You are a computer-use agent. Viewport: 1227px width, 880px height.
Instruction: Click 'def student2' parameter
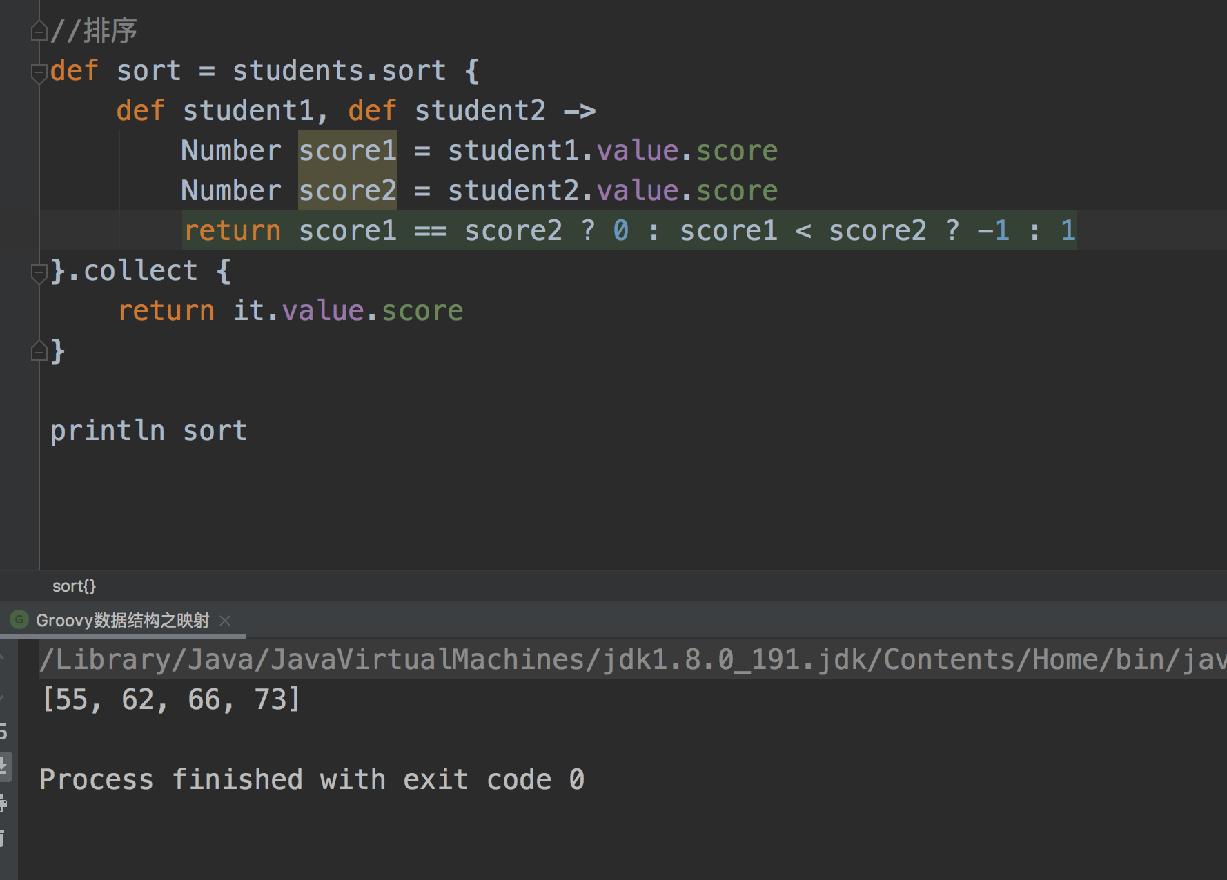click(x=447, y=110)
